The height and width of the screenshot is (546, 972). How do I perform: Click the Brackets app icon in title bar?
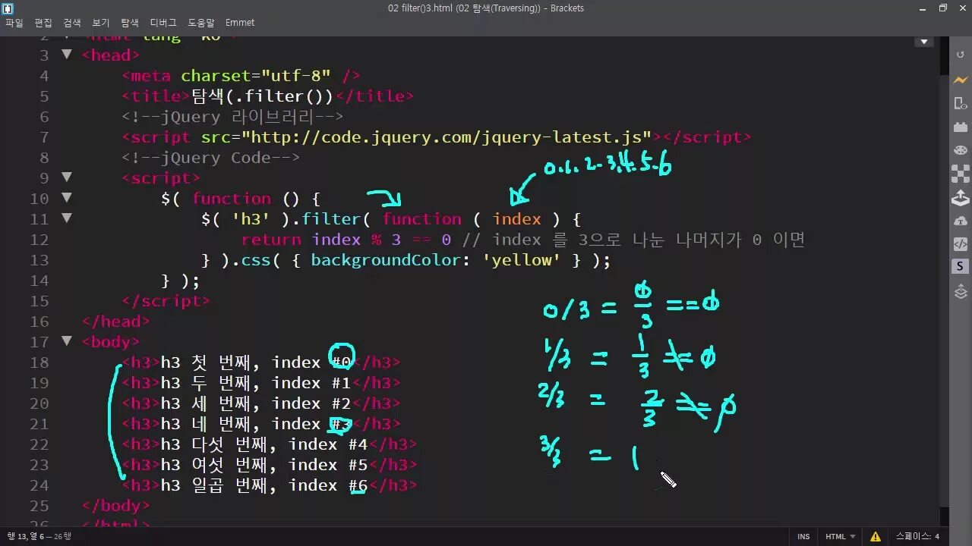click(x=8, y=8)
